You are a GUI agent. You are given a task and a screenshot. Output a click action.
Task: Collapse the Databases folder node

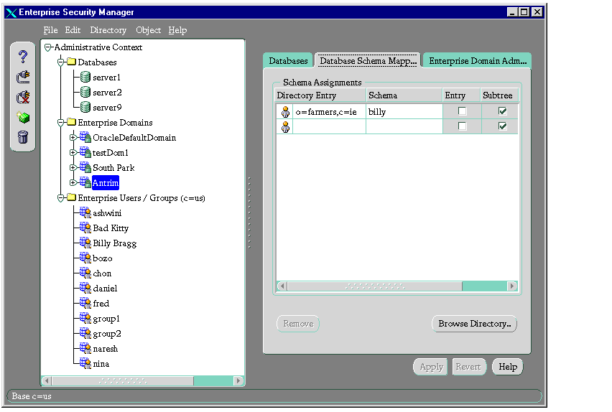(x=62, y=62)
